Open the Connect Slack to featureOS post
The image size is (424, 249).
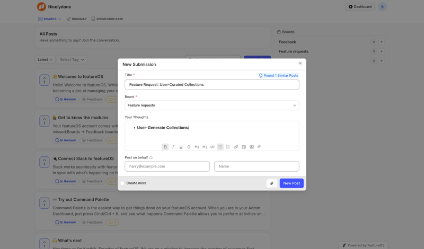86,159
